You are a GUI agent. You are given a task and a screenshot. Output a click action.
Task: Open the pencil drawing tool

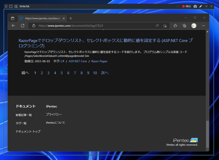coord(201,6)
